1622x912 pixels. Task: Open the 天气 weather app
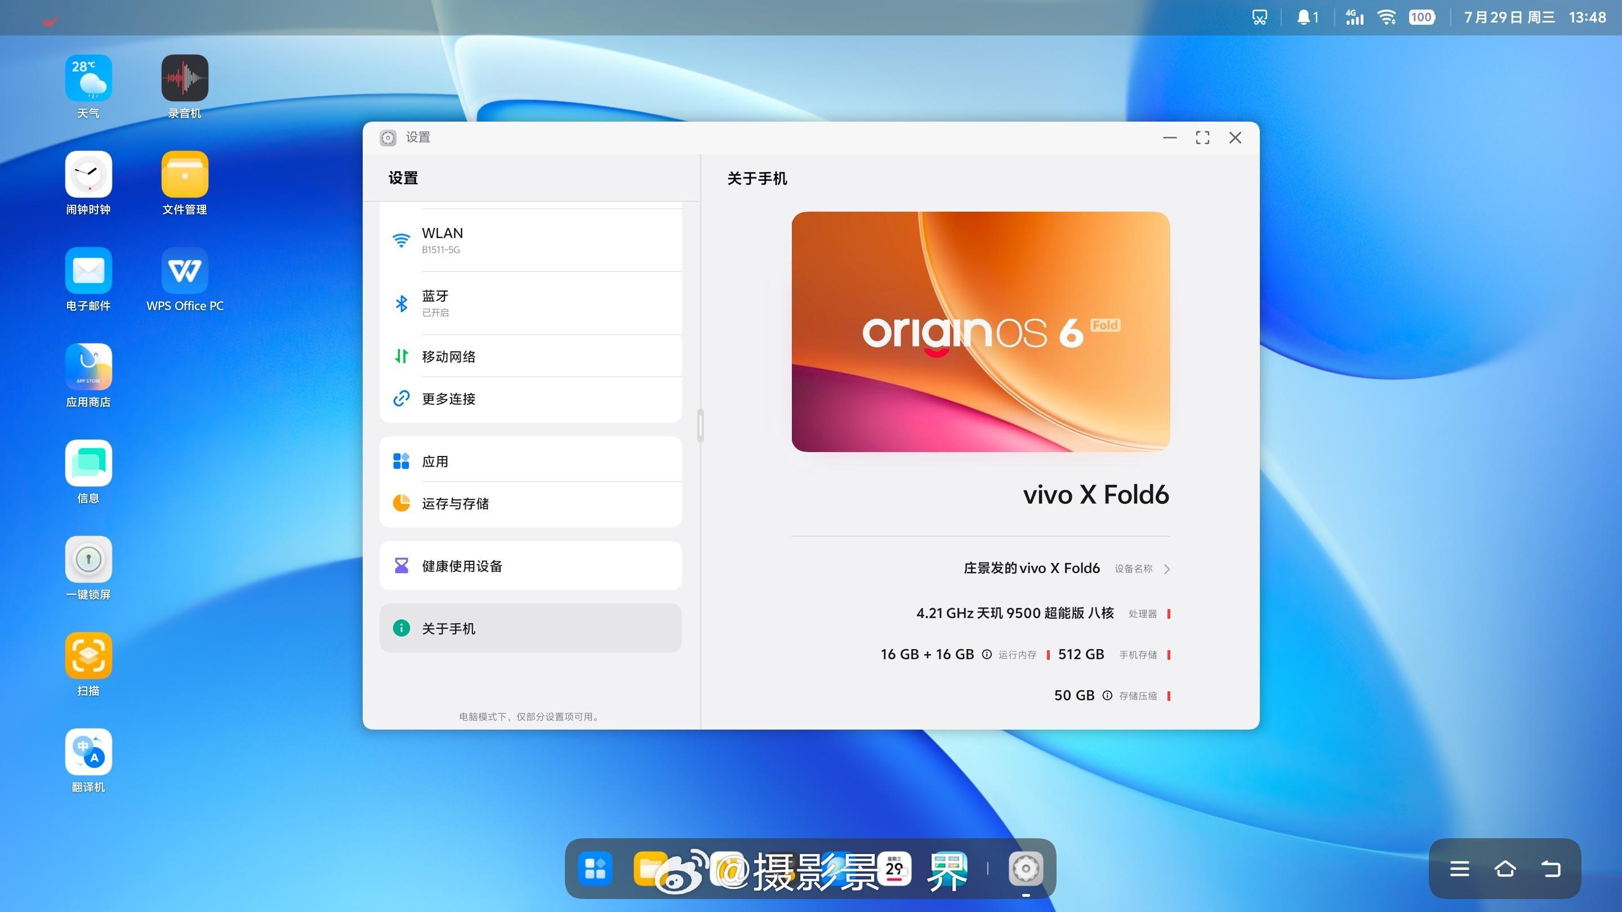coord(88,78)
